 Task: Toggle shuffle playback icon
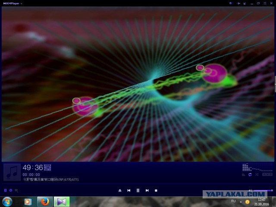pos(257,174)
